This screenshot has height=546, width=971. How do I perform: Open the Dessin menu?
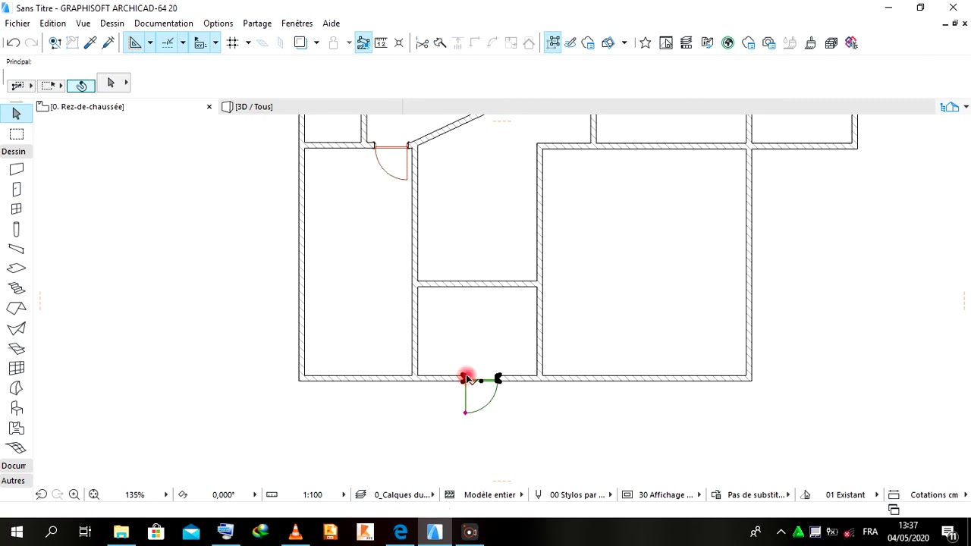[x=112, y=24]
